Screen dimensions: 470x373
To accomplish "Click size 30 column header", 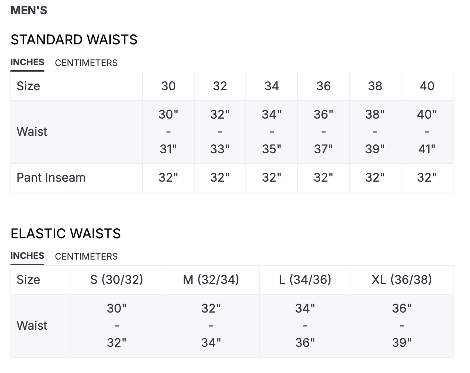I will [x=168, y=86].
